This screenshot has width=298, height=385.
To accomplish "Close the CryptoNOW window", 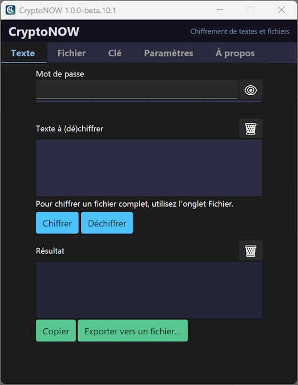I will pyautogui.click(x=281, y=10).
